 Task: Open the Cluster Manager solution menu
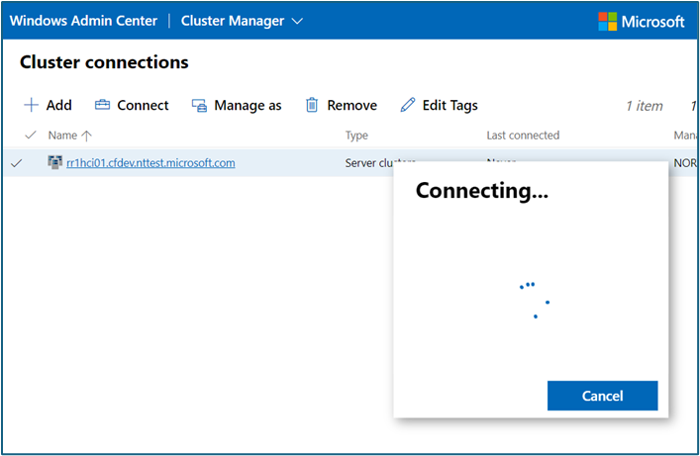tap(242, 21)
